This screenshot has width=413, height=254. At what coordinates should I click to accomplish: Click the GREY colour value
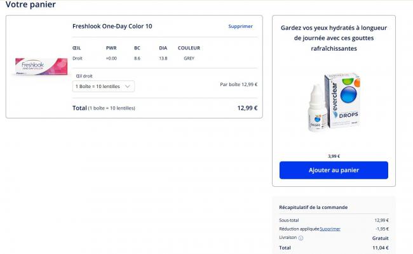[189, 58]
